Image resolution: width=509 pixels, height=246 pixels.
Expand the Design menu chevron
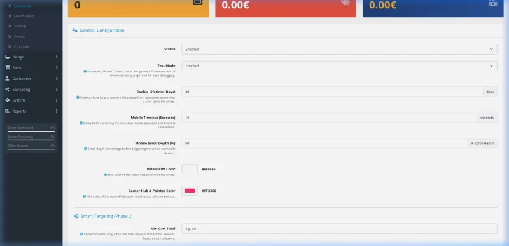pyautogui.click(x=57, y=57)
